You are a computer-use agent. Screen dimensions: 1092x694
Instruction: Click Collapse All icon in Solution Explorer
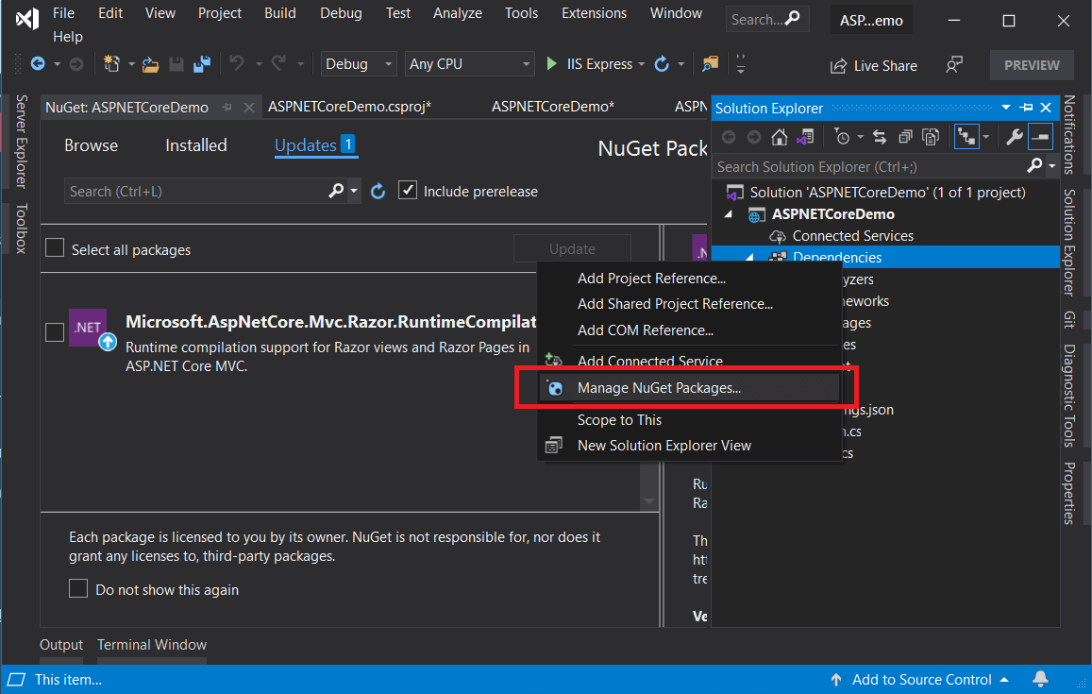coord(905,138)
